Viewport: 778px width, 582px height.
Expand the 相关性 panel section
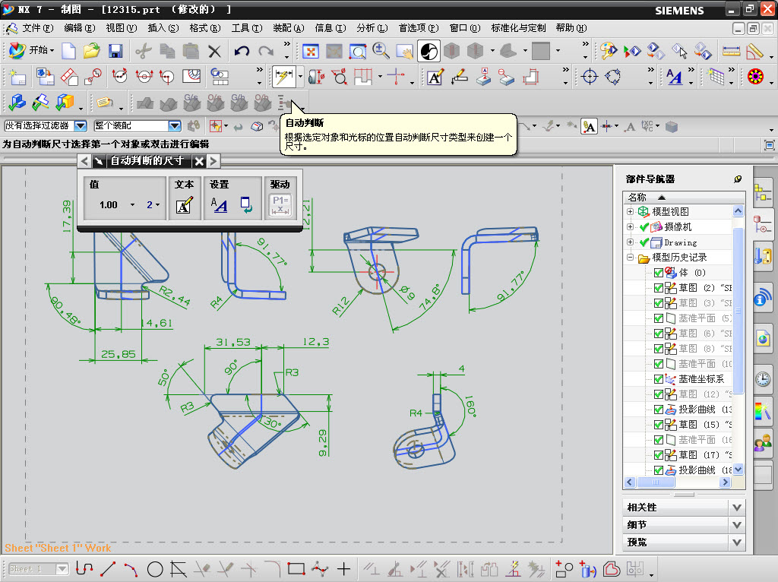pyautogui.click(x=736, y=508)
